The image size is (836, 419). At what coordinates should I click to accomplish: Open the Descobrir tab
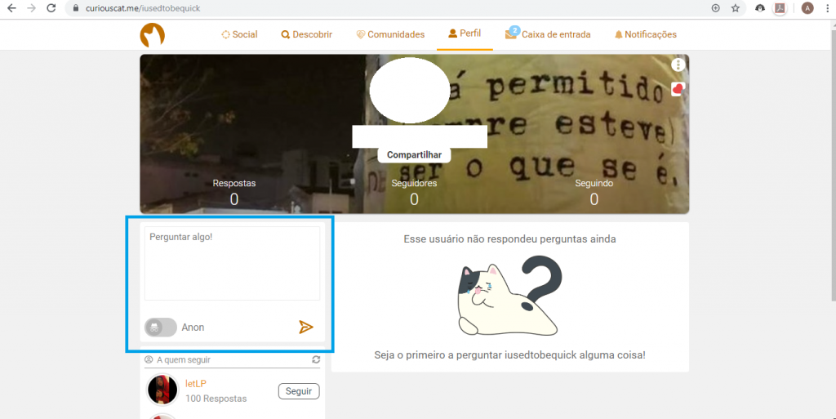point(307,34)
